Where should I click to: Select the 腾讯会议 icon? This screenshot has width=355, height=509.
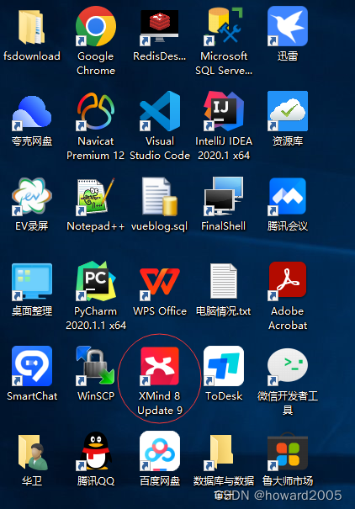pyautogui.click(x=288, y=196)
